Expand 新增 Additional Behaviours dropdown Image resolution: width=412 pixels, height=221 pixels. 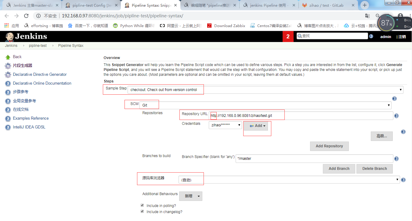(x=191, y=196)
